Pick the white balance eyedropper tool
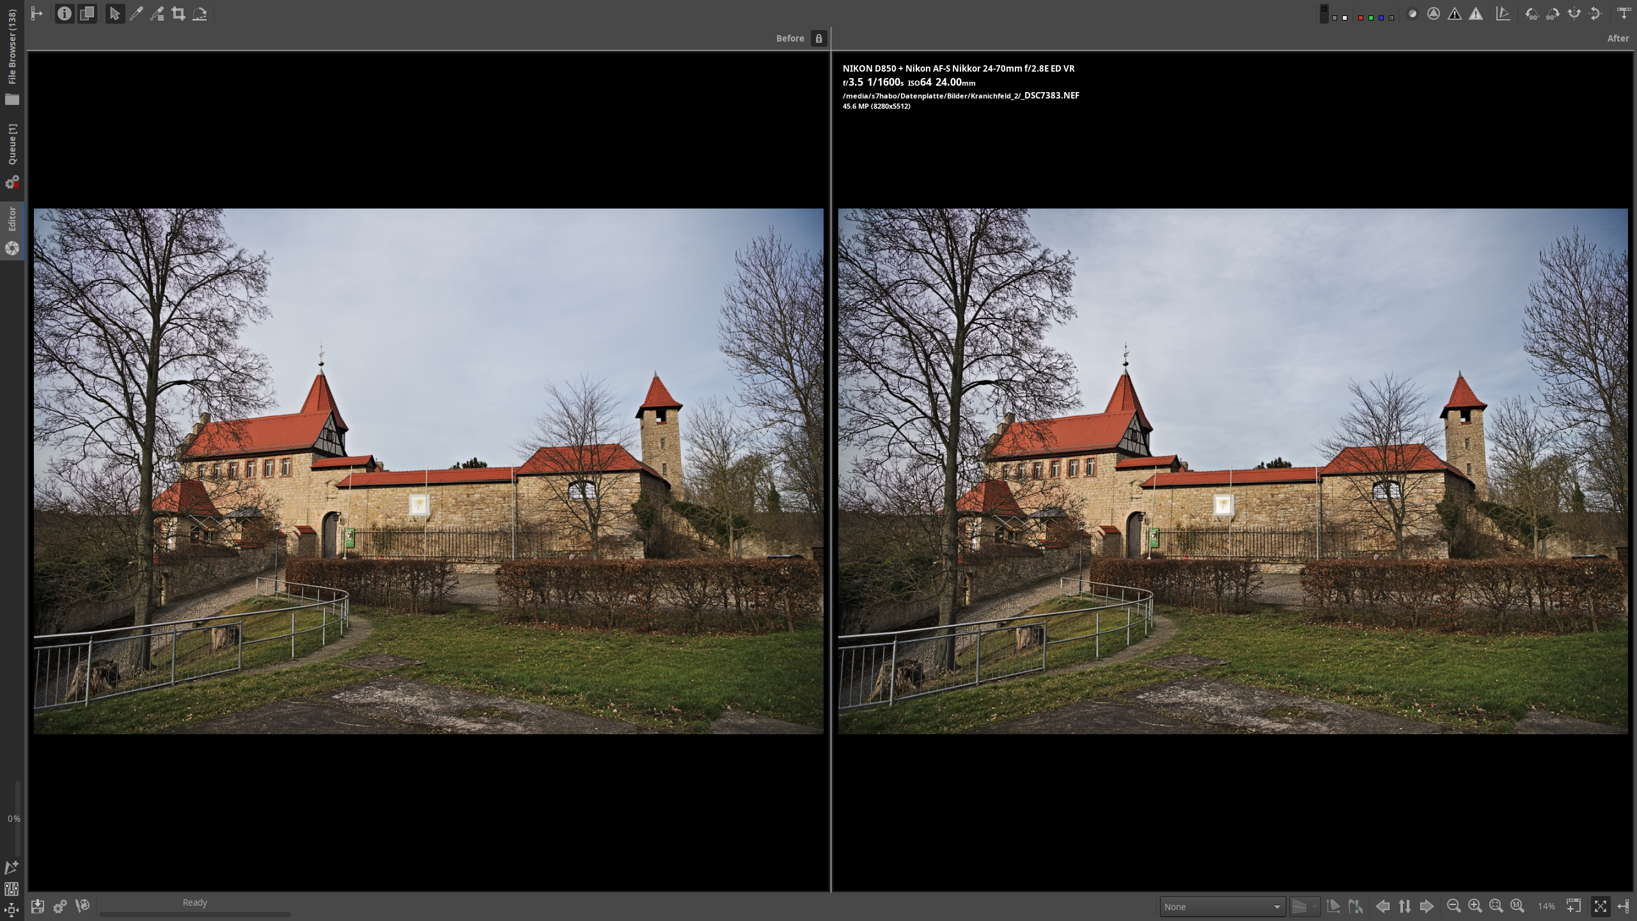The height and width of the screenshot is (921, 1637). [x=136, y=13]
